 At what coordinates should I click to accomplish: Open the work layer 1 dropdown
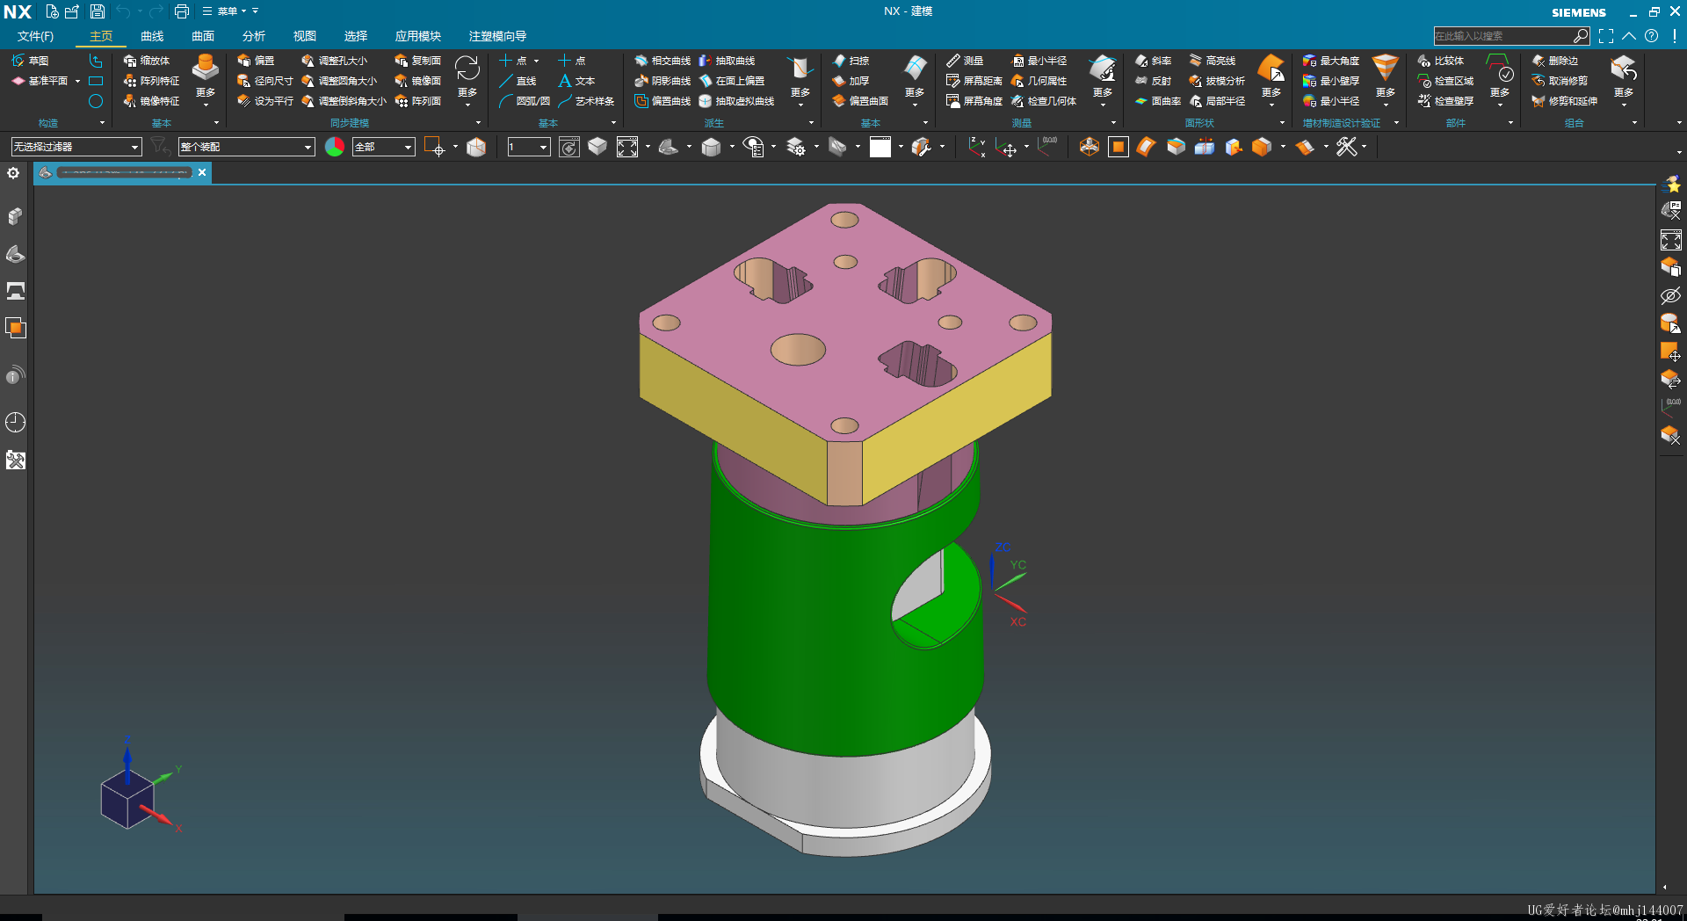tap(529, 147)
